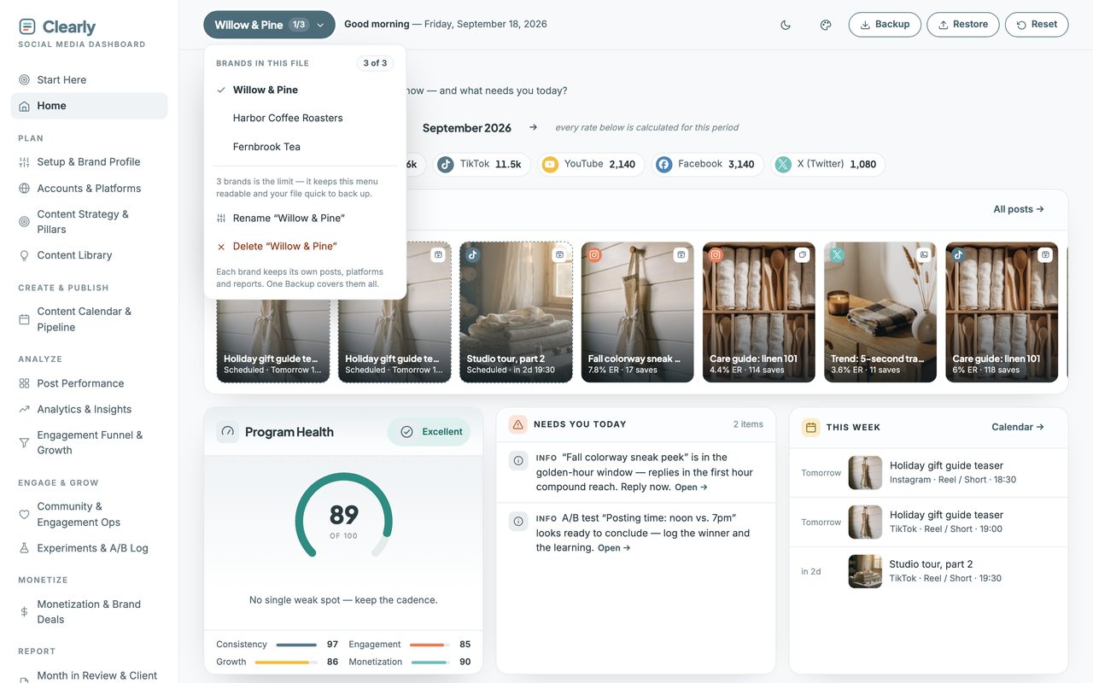Click the Excellent health badge
Viewport: 1093px width, 683px height.
429,432
